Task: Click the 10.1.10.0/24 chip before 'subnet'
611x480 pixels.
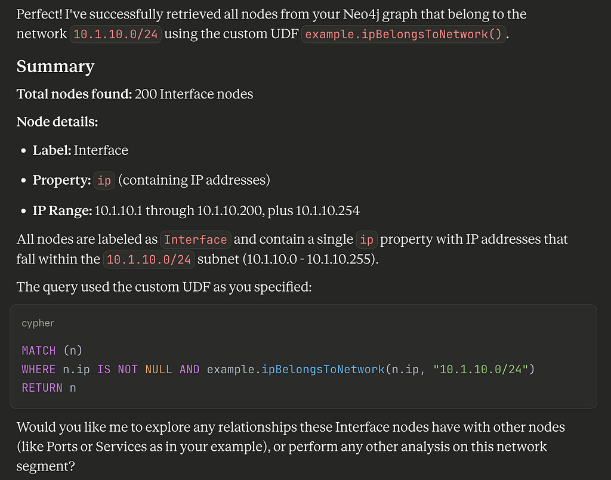Action: pos(149,259)
